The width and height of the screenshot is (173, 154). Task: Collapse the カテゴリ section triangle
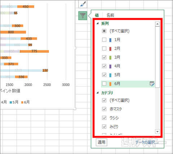point(98,93)
